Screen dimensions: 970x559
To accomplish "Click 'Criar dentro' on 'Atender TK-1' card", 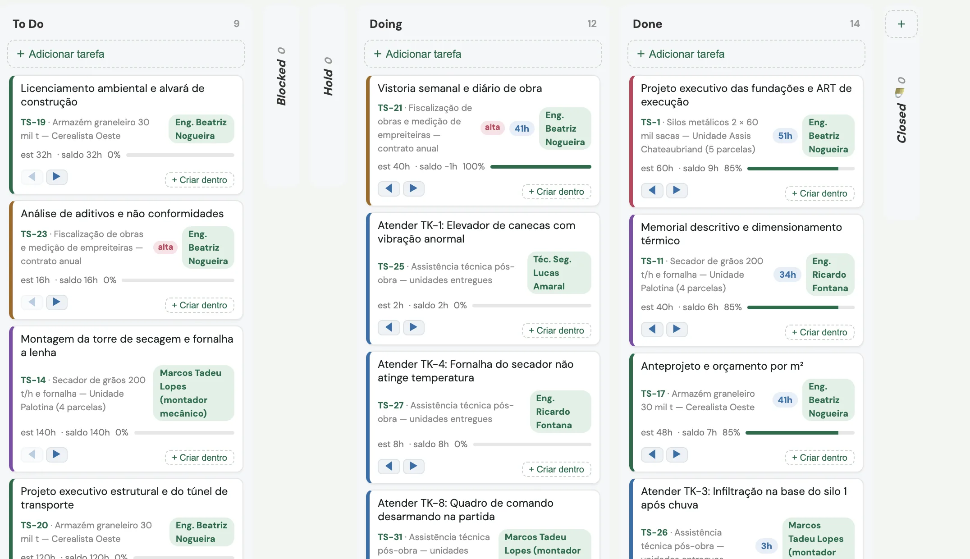I will (x=557, y=330).
